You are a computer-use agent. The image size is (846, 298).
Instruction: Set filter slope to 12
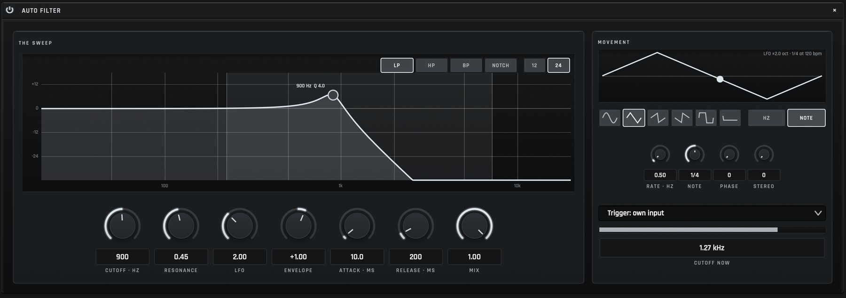click(534, 65)
